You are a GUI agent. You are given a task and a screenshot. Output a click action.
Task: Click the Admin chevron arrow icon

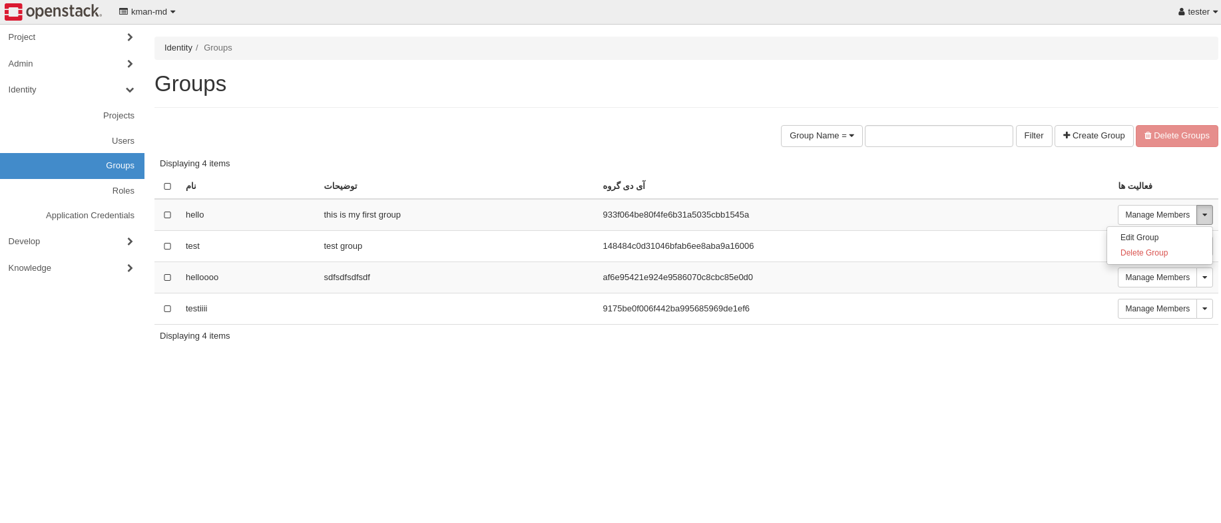130,64
